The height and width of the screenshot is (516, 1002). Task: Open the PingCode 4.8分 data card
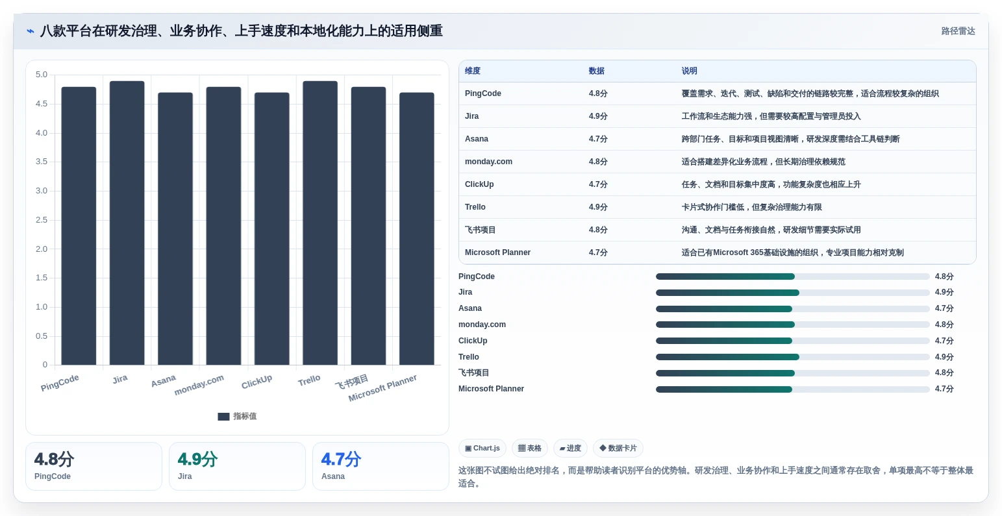[x=94, y=467]
